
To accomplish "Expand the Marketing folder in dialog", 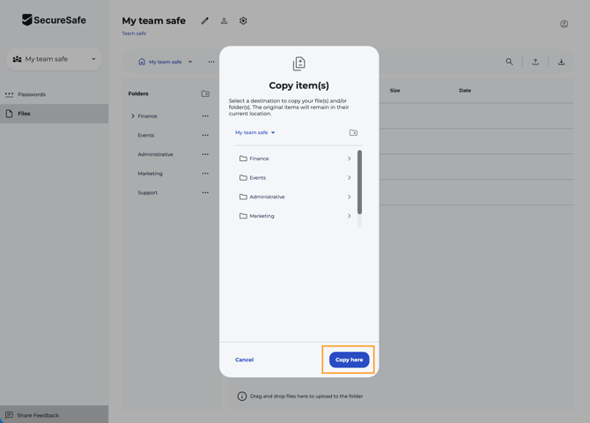I will (x=349, y=216).
